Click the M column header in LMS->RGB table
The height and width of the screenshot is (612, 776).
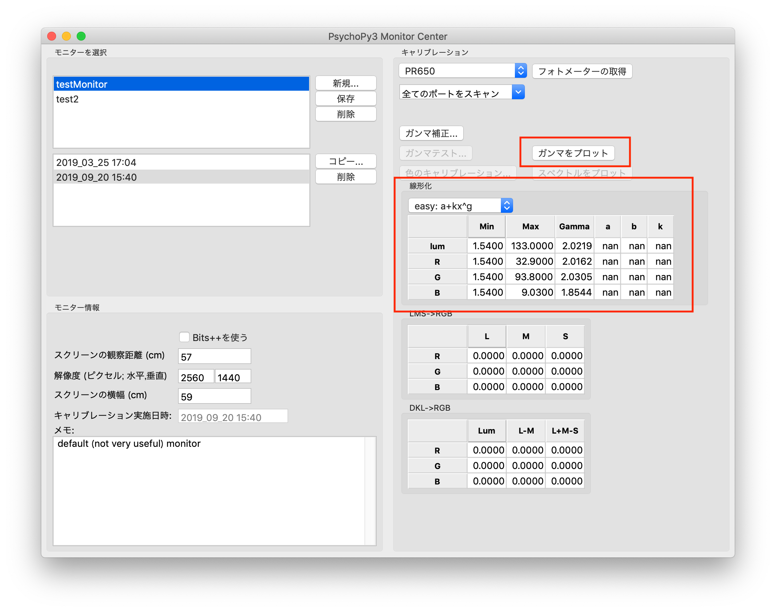click(x=526, y=336)
